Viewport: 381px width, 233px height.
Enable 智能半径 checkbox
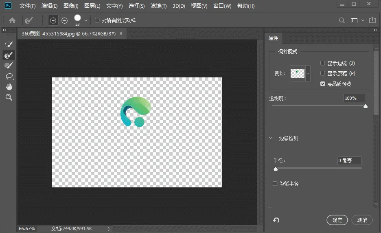(275, 184)
